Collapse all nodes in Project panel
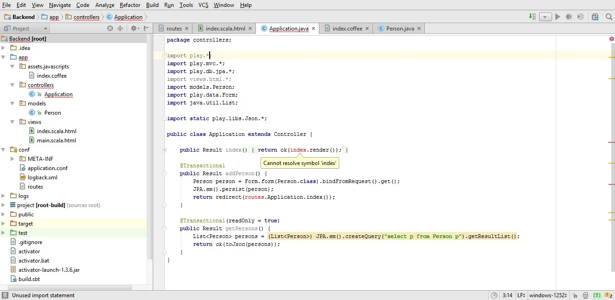The height and width of the screenshot is (300, 615). 120,29
